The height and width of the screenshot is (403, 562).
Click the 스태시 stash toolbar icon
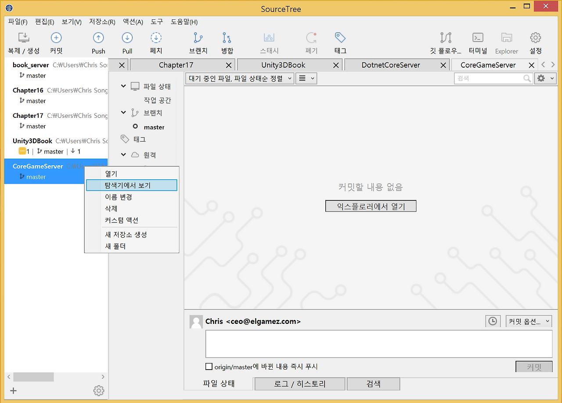pyautogui.click(x=269, y=38)
